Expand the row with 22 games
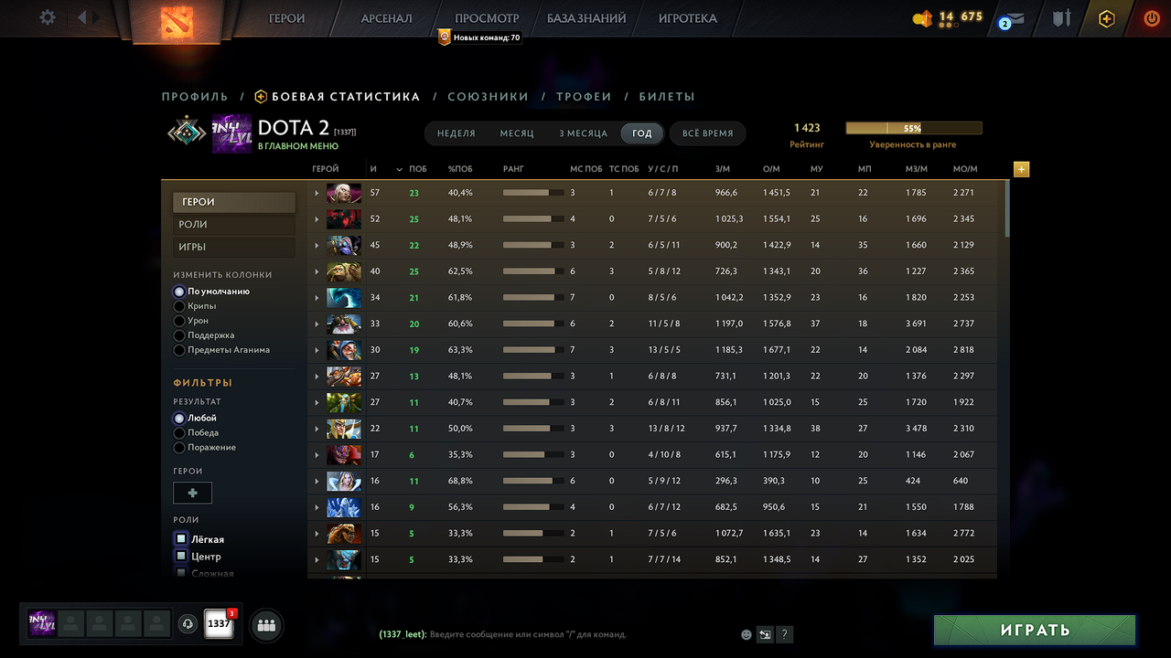Screen dimensions: 1171x658 (x=317, y=429)
